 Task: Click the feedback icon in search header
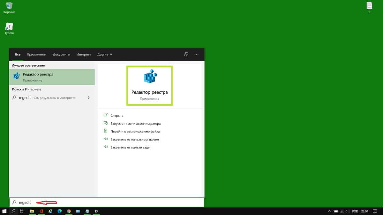coord(186,54)
